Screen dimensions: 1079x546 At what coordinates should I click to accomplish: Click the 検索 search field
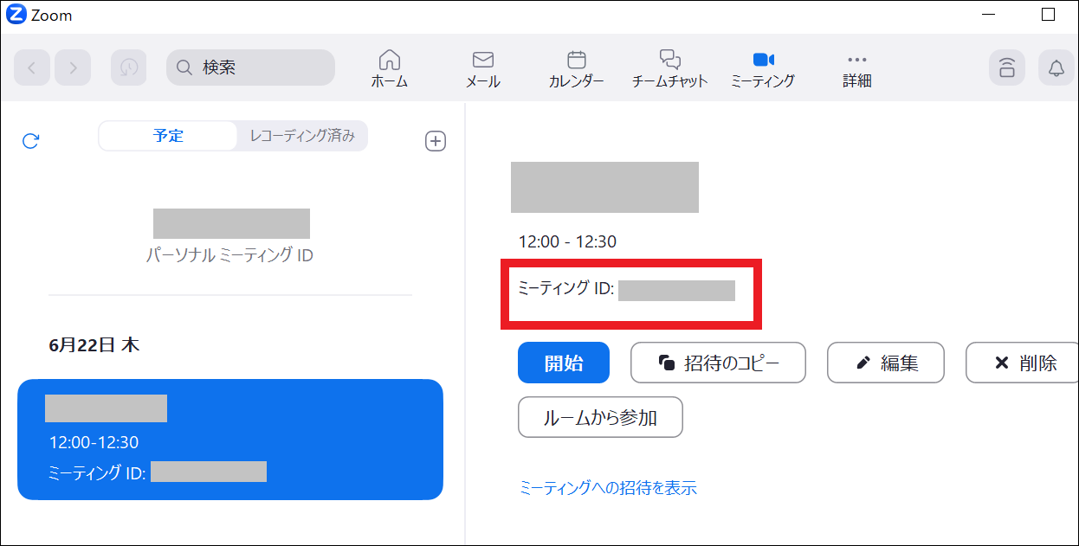(250, 67)
